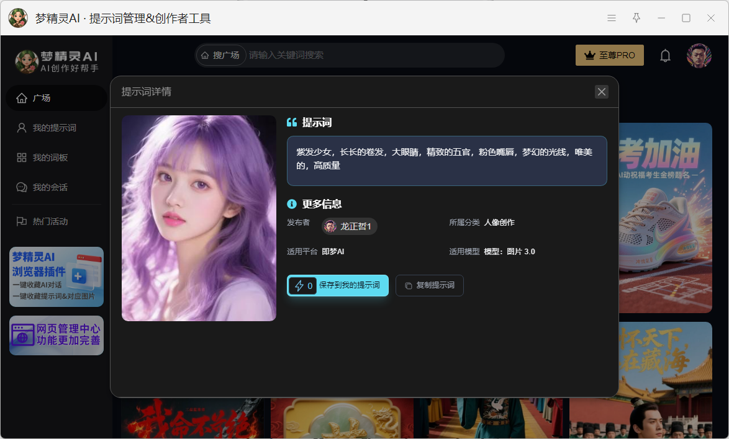
Task: Click the app icon in the title bar
Action: [18, 18]
